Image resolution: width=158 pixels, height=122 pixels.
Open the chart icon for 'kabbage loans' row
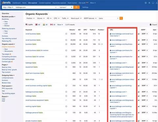point(139,63)
